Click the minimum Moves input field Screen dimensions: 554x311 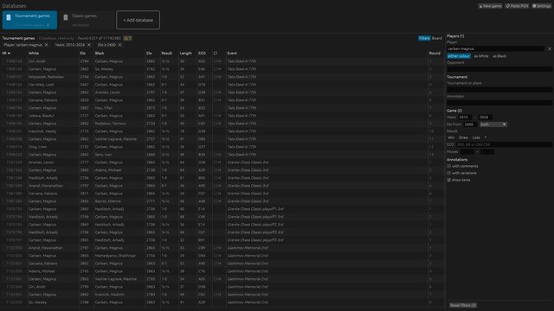[467, 152]
